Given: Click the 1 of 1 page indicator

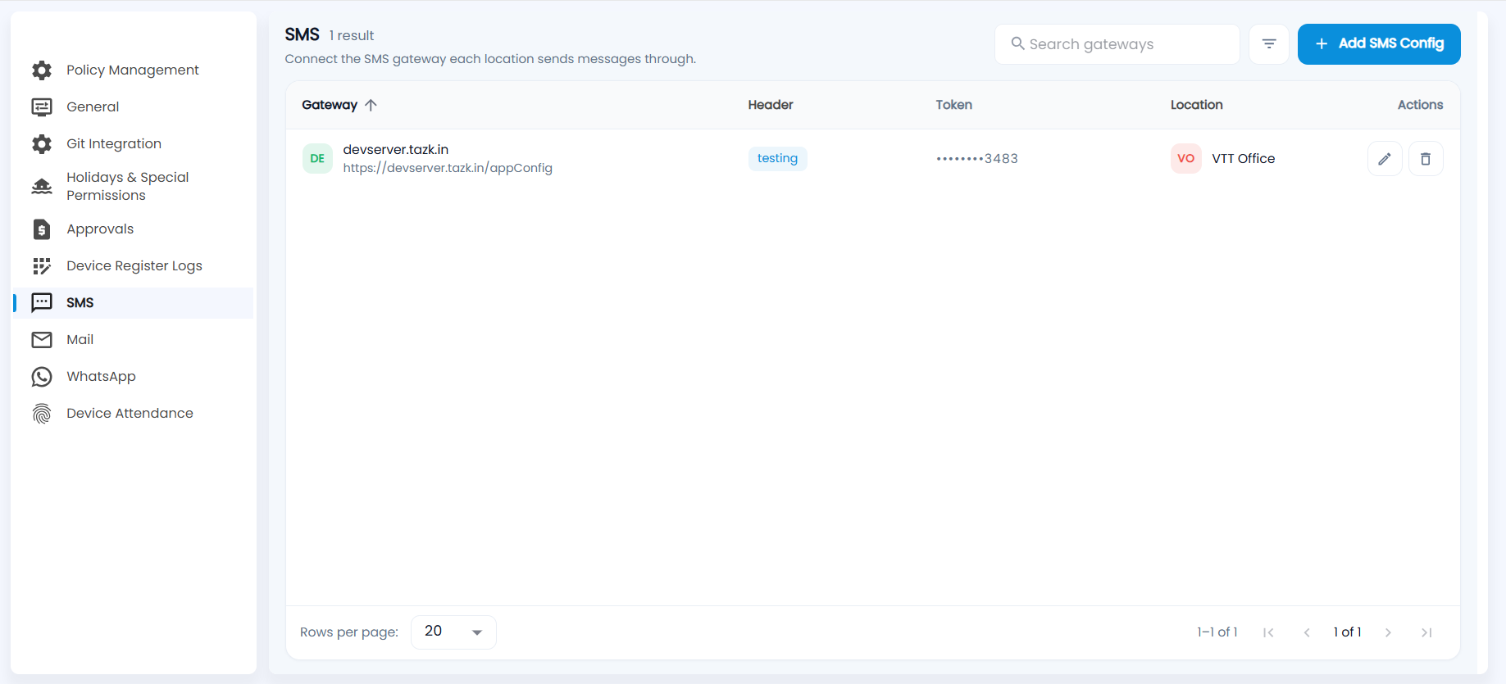Looking at the screenshot, I should [x=1348, y=632].
